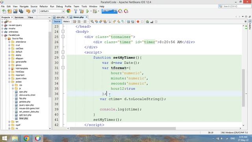The height and width of the screenshot is (142, 252).
Task: Click the Build Project hammer icon
Action: point(76,11)
